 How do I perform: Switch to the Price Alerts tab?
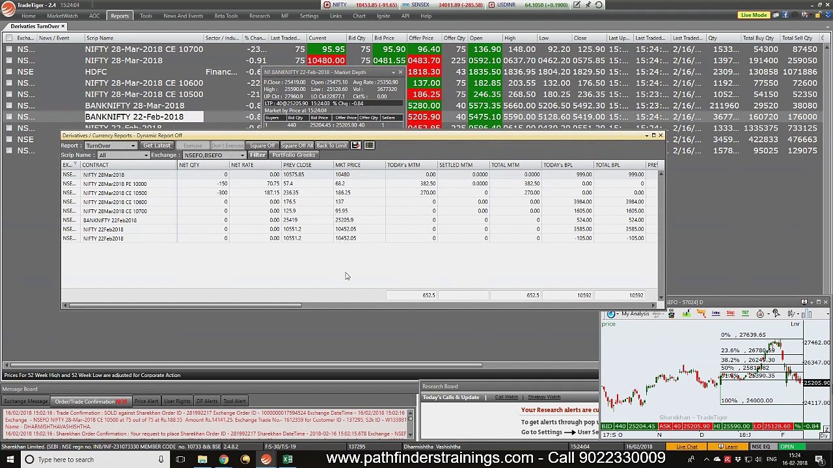pos(146,401)
